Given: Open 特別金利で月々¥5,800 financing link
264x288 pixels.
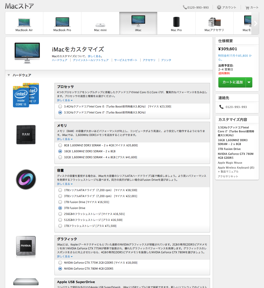Looking at the screenshot, I should click(235, 57).
